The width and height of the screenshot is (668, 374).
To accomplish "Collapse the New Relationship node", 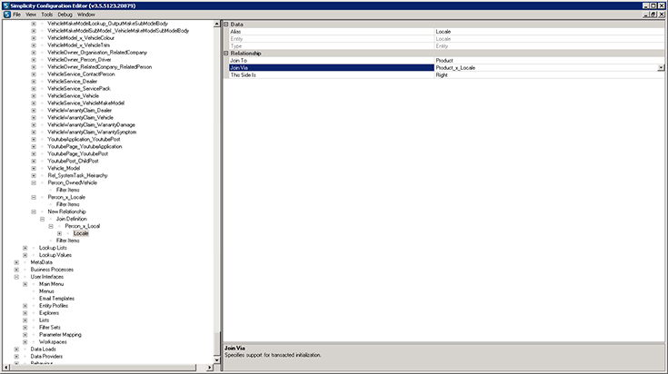I will click(34, 212).
